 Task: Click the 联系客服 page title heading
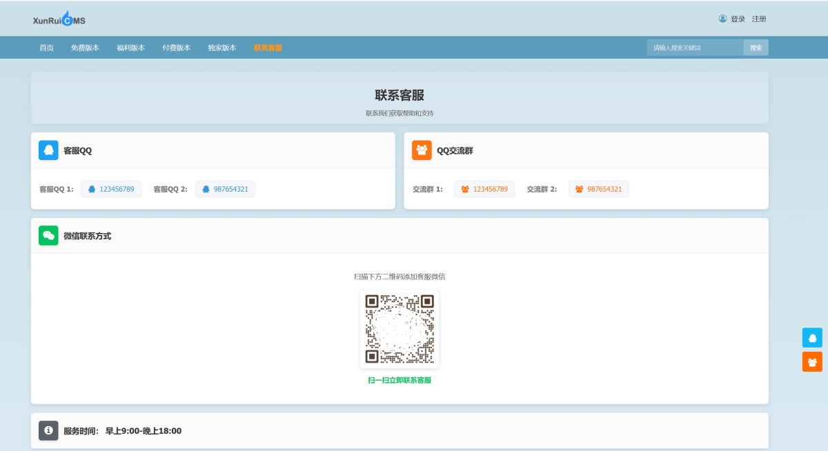click(x=400, y=95)
